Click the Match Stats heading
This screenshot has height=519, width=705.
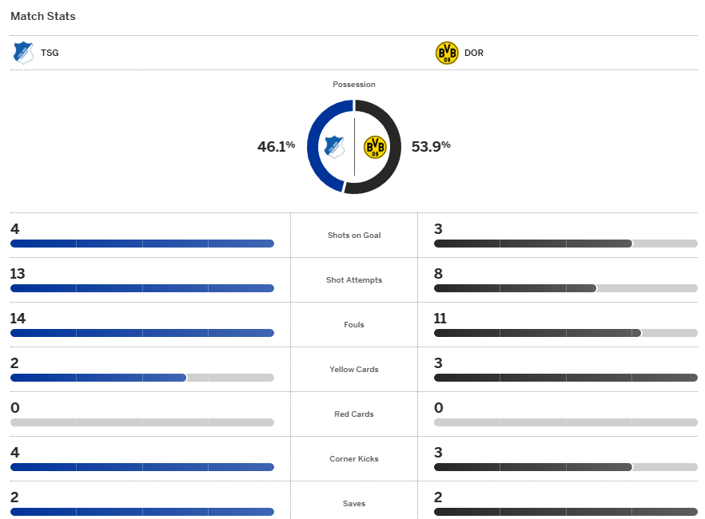click(x=43, y=16)
